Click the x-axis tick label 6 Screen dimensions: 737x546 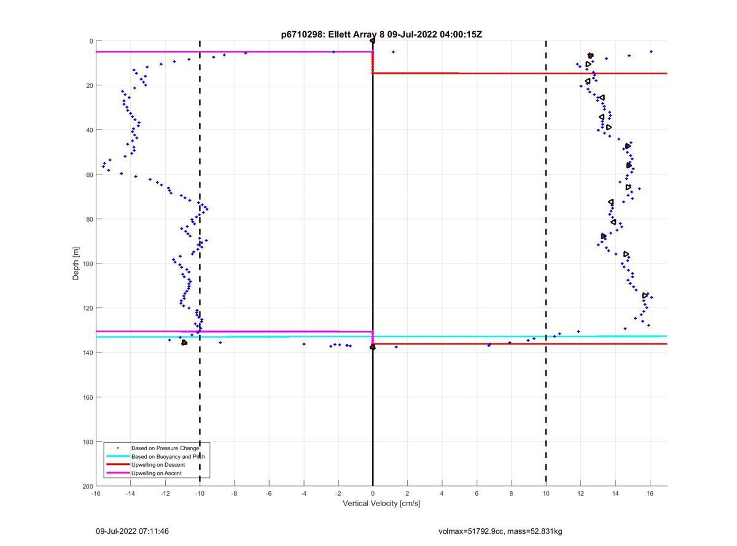[x=477, y=493]
